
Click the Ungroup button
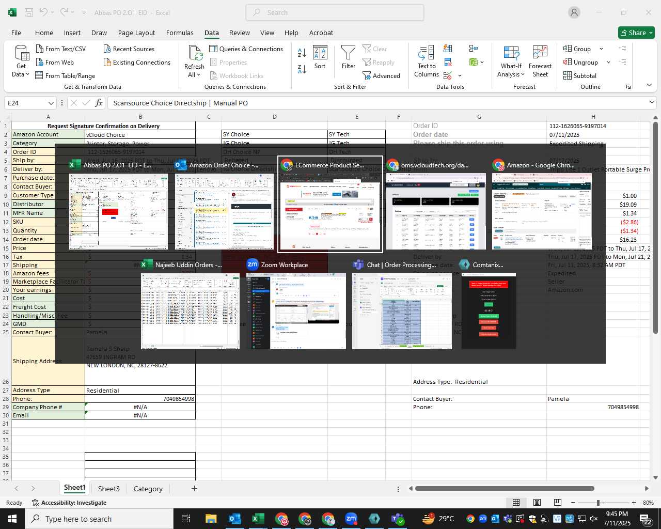581,62
